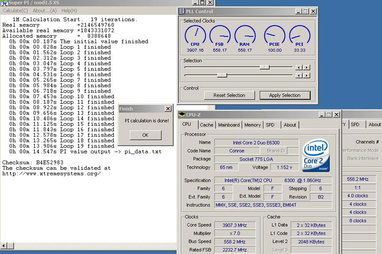The width and height of the screenshot is (382, 254).
Task: Click the right arrow of the lower slider
Action: click(x=307, y=75)
